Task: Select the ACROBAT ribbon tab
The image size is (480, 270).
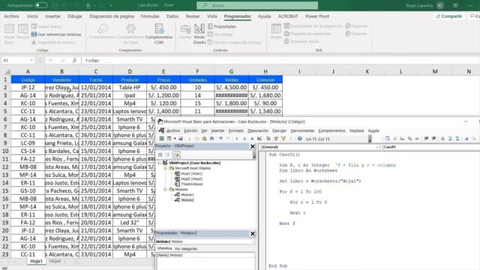Action: 288,16
